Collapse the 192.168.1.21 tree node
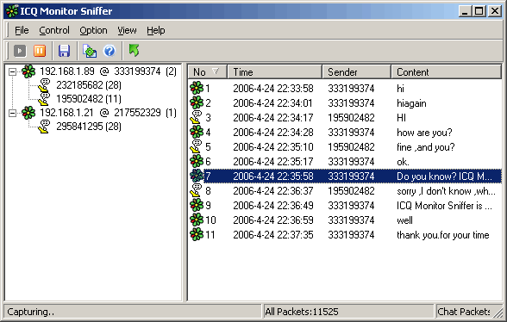This screenshot has height=322, width=507. click(12, 113)
